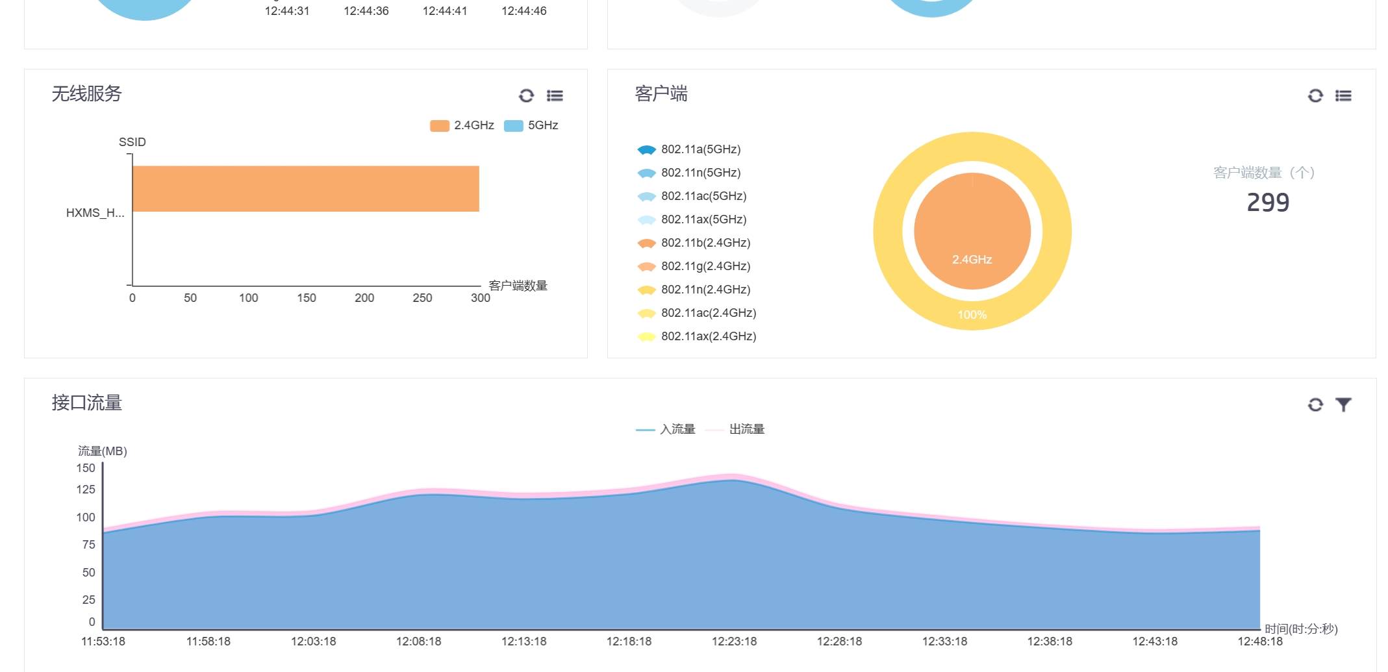The width and height of the screenshot is (1388, 672).
Task: Toggle 802.11n(5GHz) legend entry
Action: pos(689,173)
